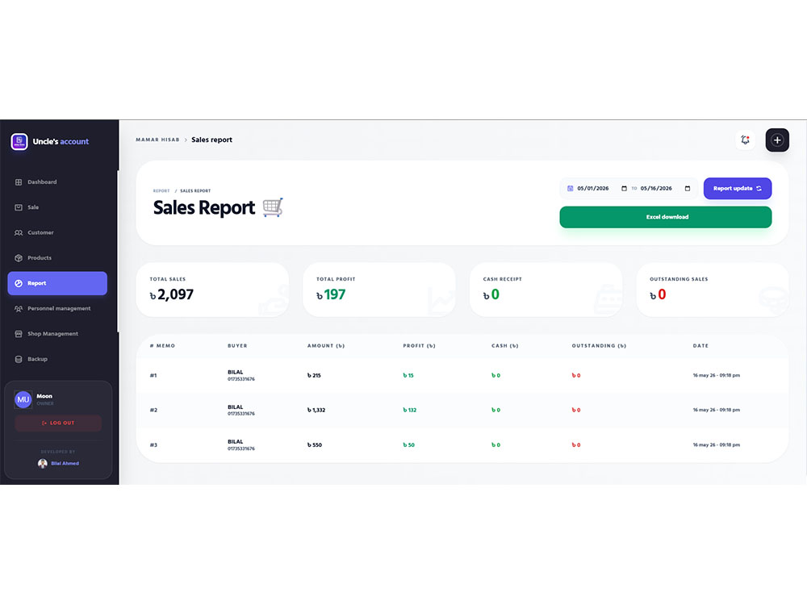Click profit ৳ 15 cell
Image resolution: width=807 pixels, height=605 pixels.
[408, 376]
